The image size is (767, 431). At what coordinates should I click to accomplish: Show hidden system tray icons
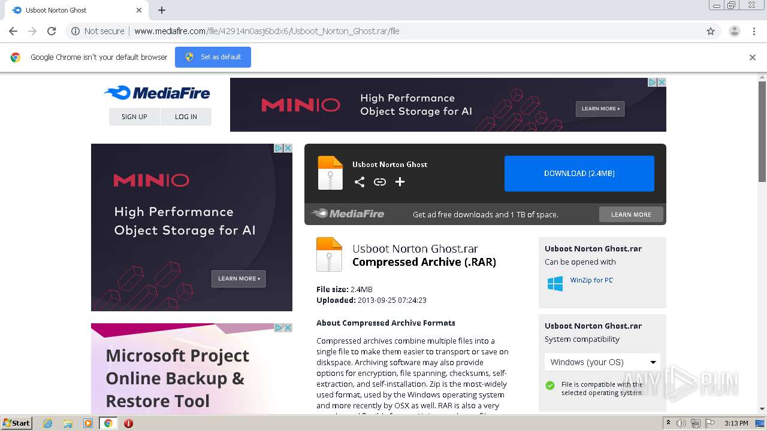(x=669, y=423)
